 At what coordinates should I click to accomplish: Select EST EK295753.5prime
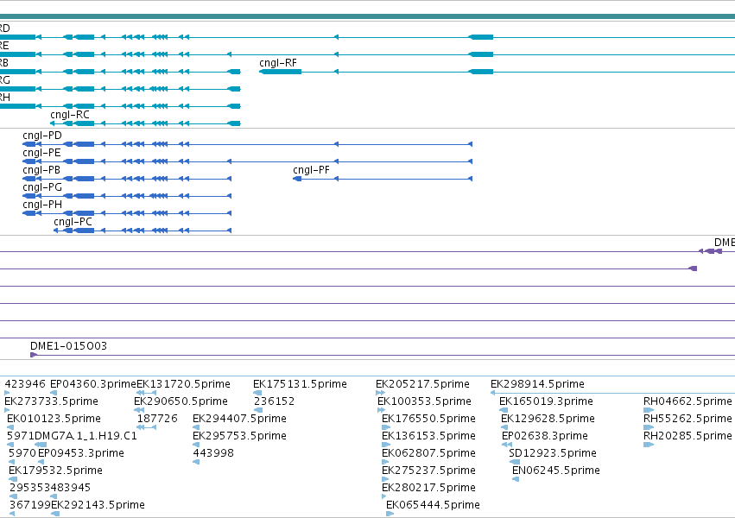point(239,436)
